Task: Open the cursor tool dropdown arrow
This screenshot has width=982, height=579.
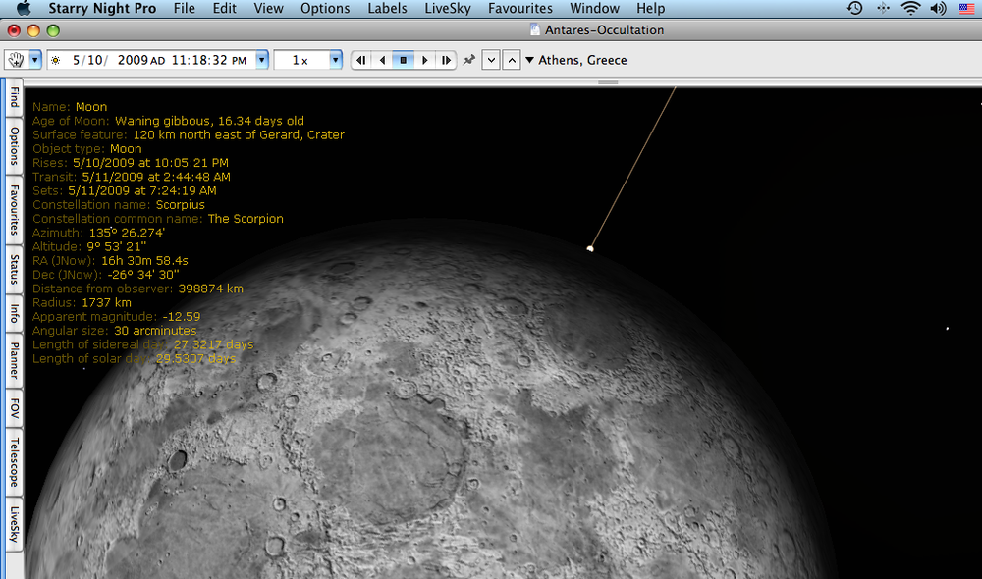Action: click(37, 59)
